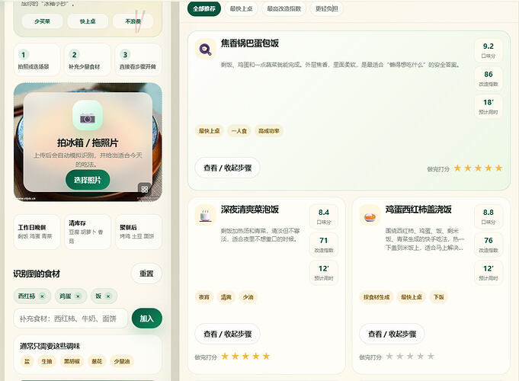The width and height of the screenshot is (519, 381).
Task: Rate 焦香锅巴蛋包饭 five stars
Action: click(x=498, y=168)
